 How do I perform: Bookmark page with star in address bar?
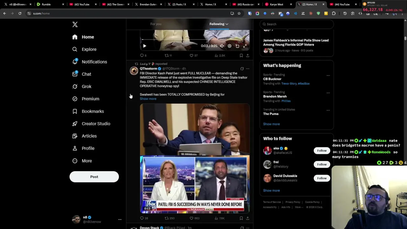tap(239, 13)
